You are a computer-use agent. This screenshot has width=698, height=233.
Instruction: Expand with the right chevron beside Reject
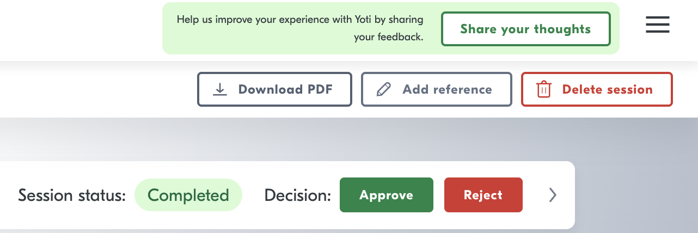(x=553, y=195)
